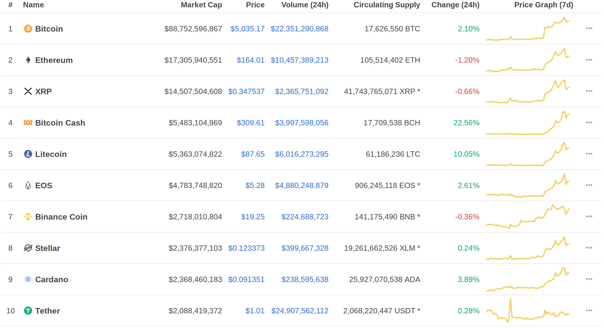The width and height of the screenshot is (604, 328).
Task: Open Tether volume link $24,907,562,112
Action: pos(300,311)
